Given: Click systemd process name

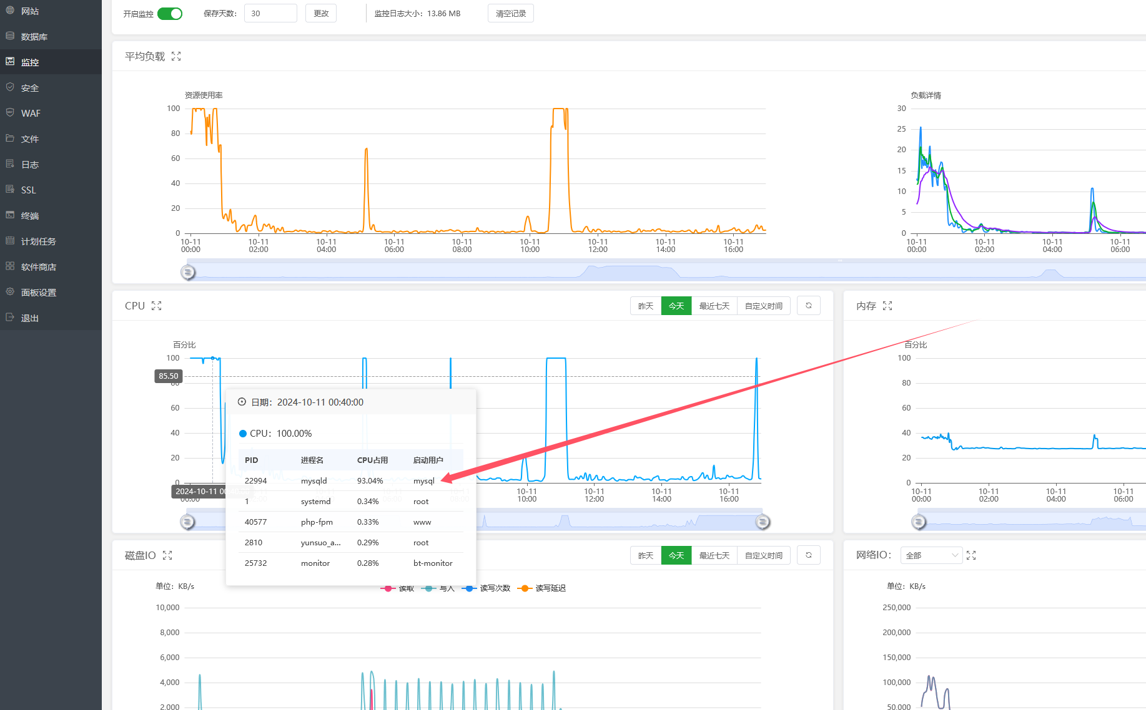Looking at the screenshot, I should click(315, 501).
